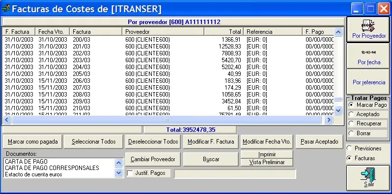Click the Imprimir button

(267, 154)
